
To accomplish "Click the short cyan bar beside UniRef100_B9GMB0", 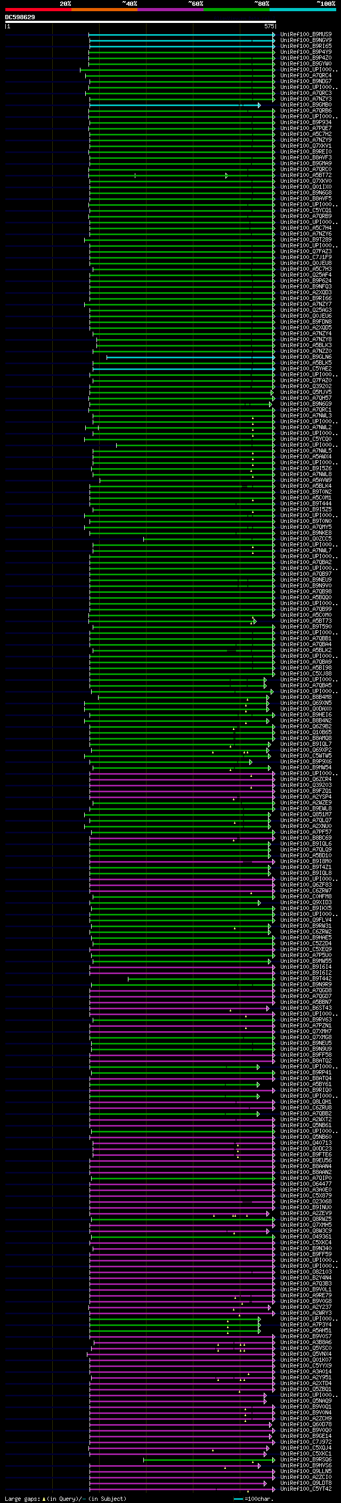I will [x=175, y=105].
